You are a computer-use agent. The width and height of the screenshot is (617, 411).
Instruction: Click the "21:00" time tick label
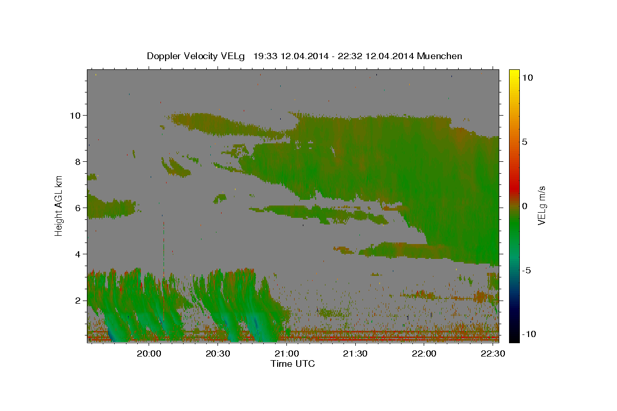point(286,354)
